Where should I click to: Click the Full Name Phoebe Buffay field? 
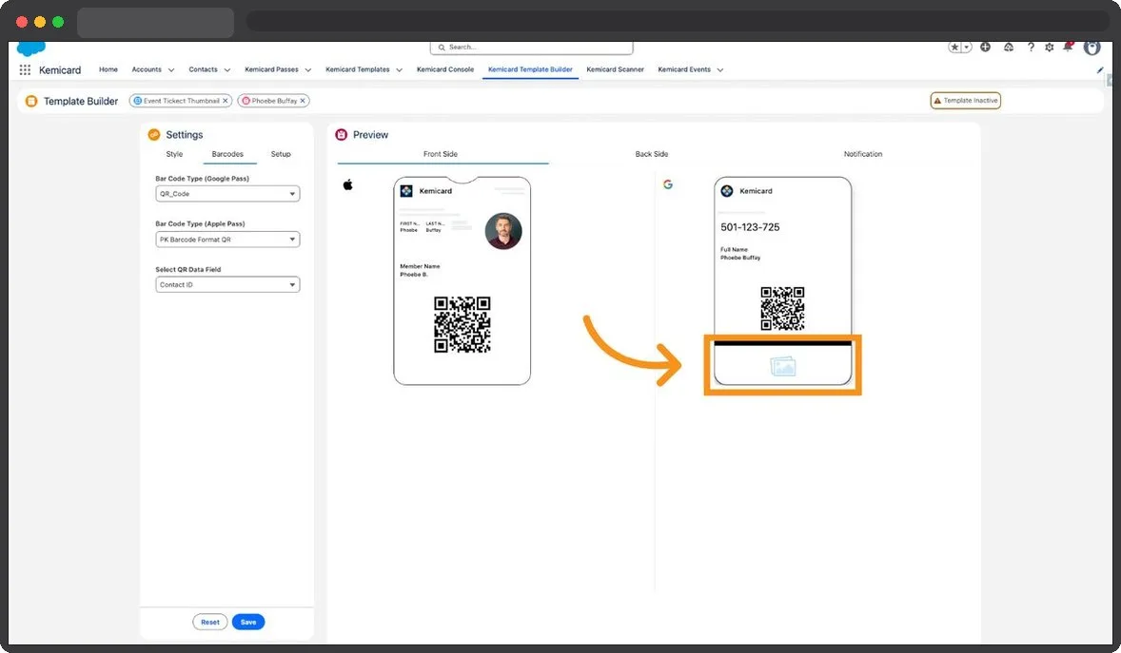(740, 254)
